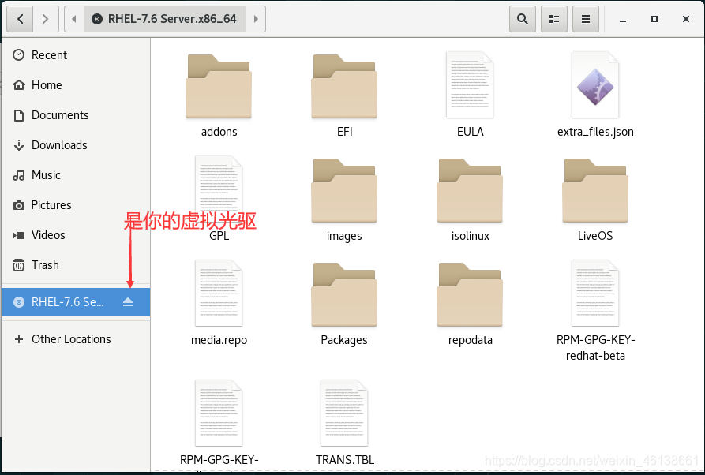Select the EFI folder icon

344,86
